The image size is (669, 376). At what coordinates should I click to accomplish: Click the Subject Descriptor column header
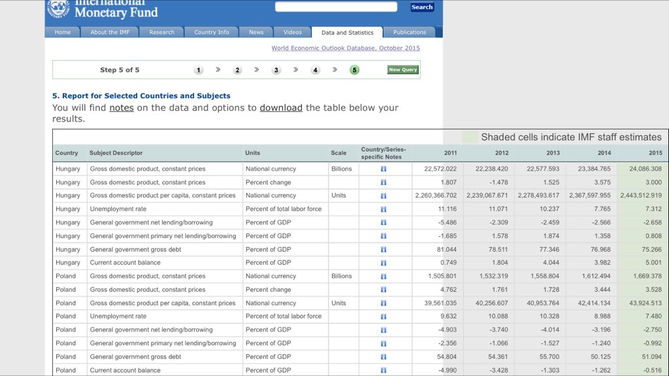pyautogui.click(x=116, y=153)
